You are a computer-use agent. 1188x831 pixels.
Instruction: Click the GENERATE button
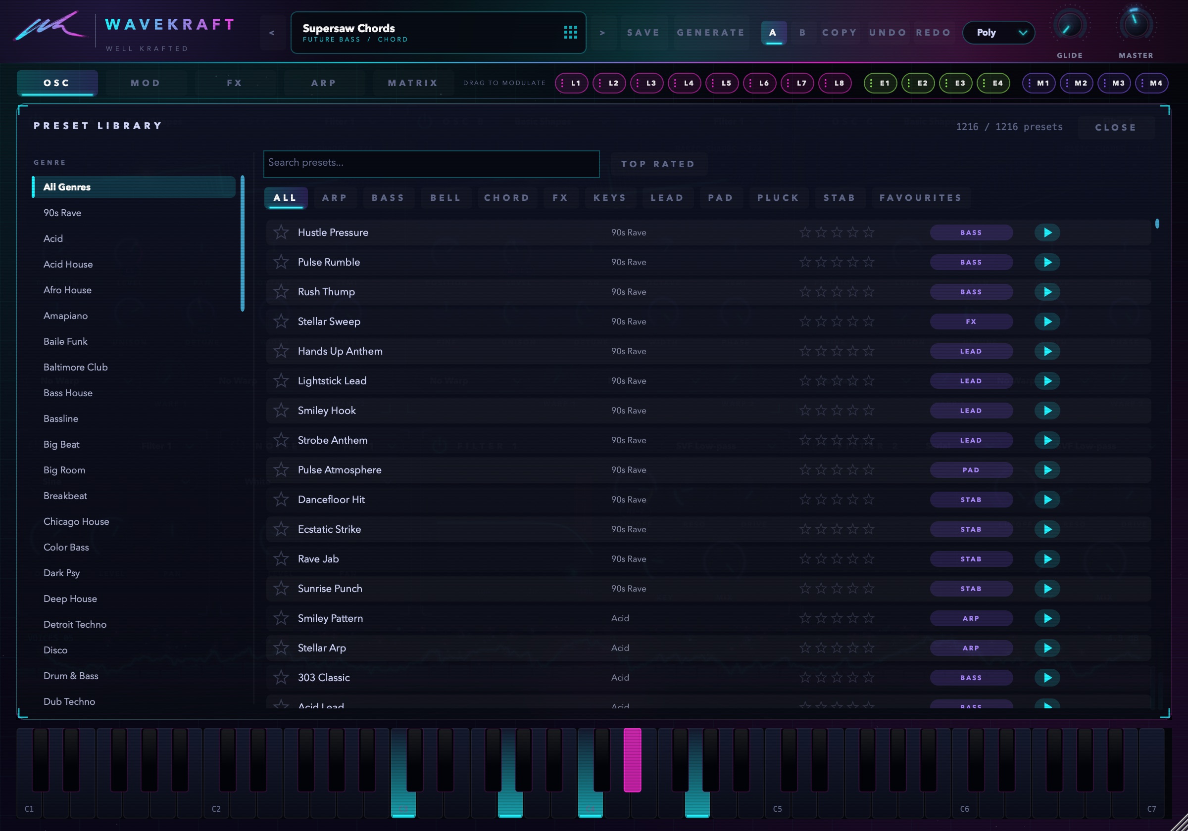click(x=711, y=33)
